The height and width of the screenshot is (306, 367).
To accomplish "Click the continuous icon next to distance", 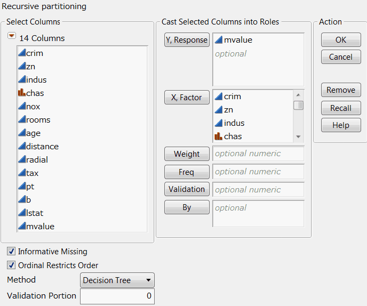I will 22,147.
